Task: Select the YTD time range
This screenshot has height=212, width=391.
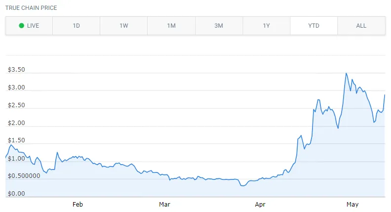Action: (x=313, y=26)
